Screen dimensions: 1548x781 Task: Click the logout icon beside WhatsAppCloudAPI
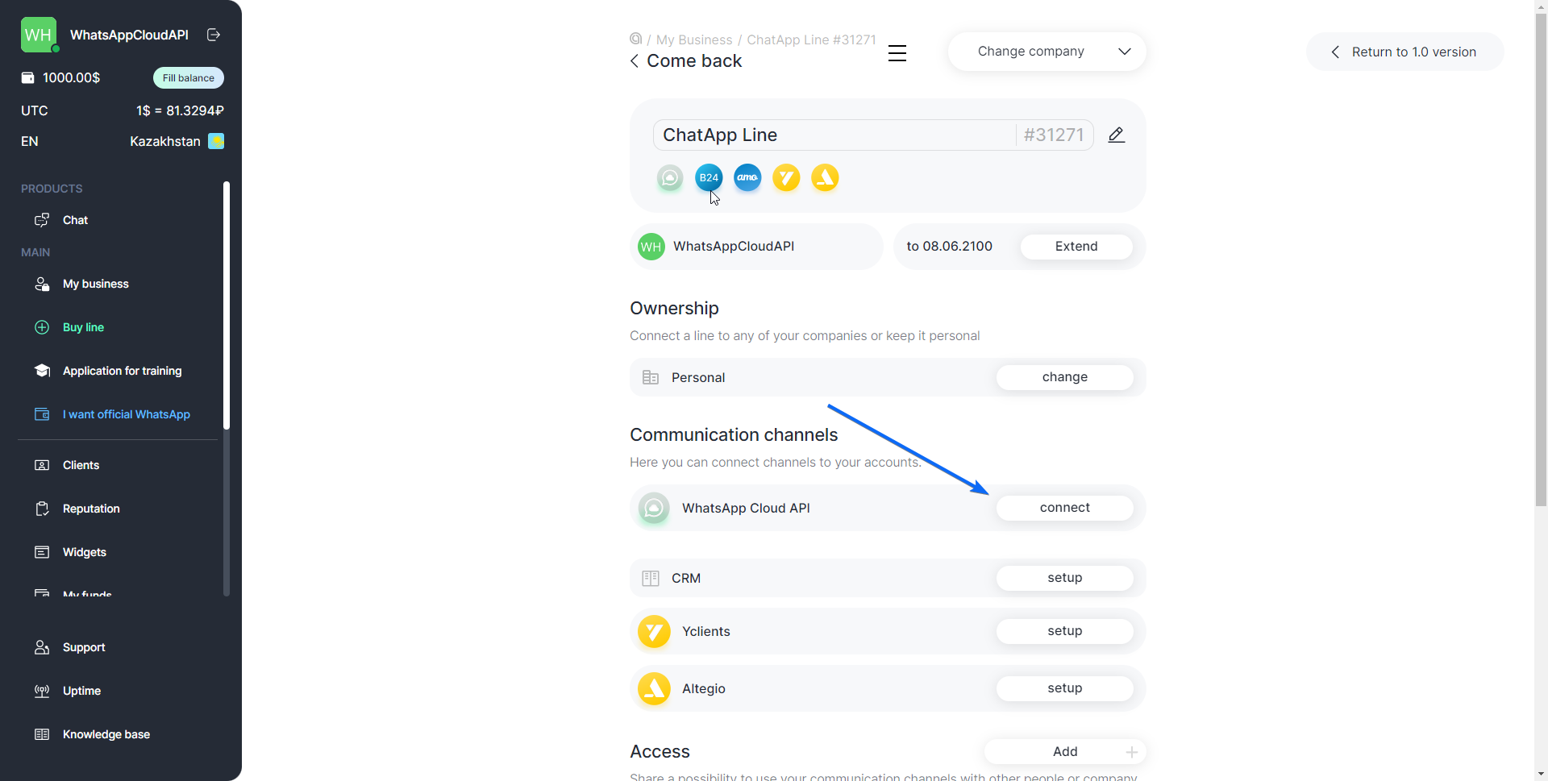(x=213, y=35)
